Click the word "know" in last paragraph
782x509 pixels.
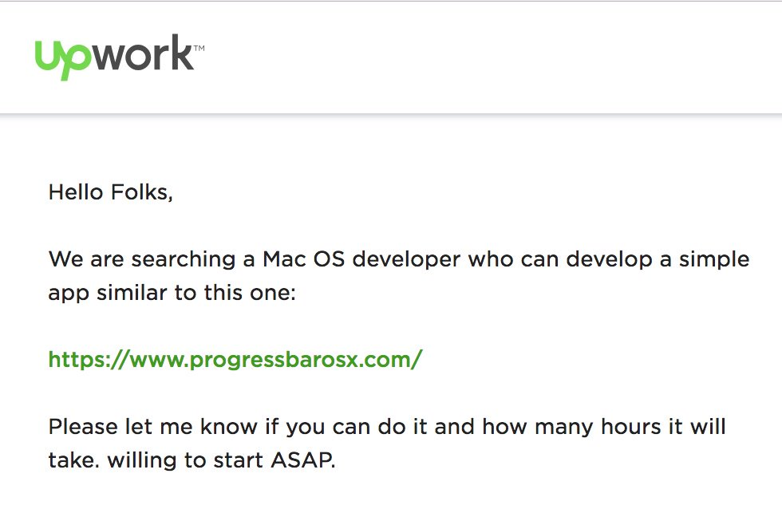(x=228, y=427)
